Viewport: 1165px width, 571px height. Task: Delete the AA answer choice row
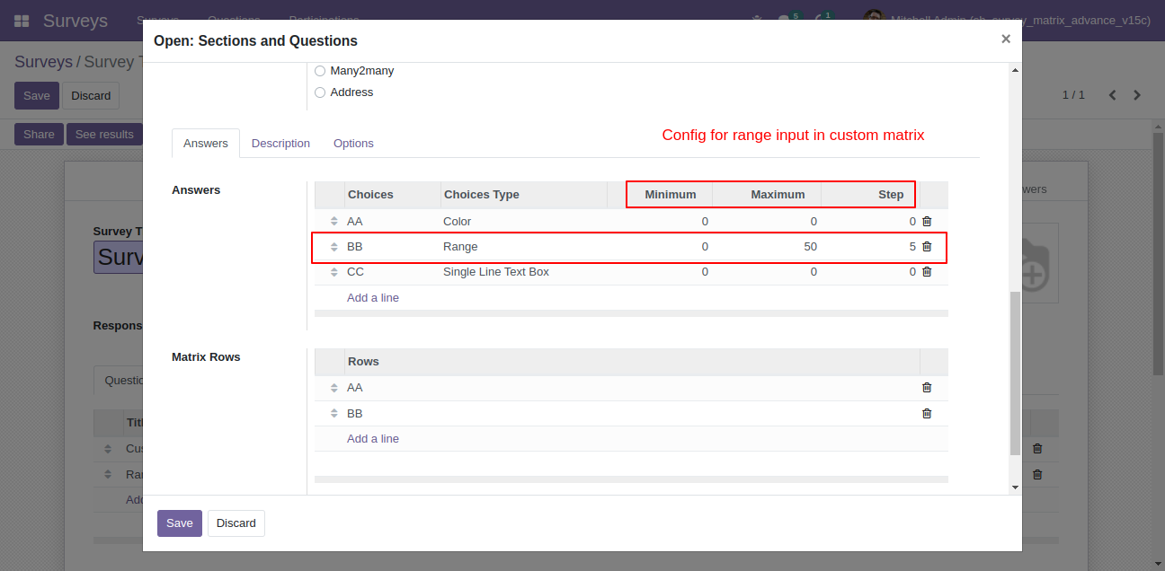pos(927,221)
